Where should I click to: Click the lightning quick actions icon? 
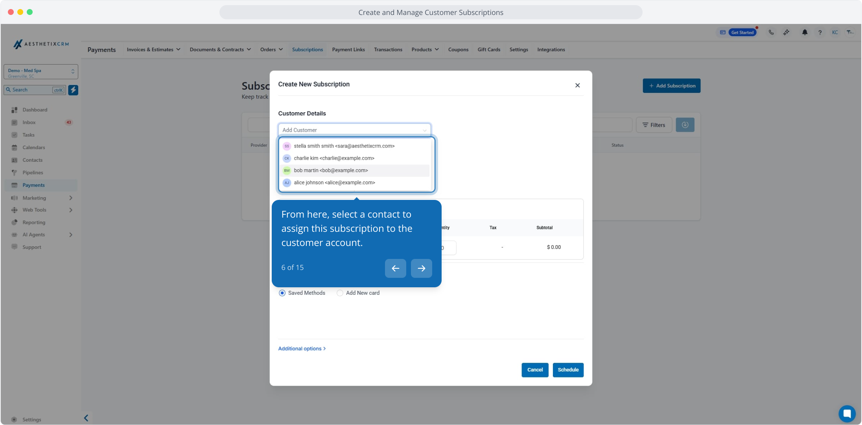(73, 90)
